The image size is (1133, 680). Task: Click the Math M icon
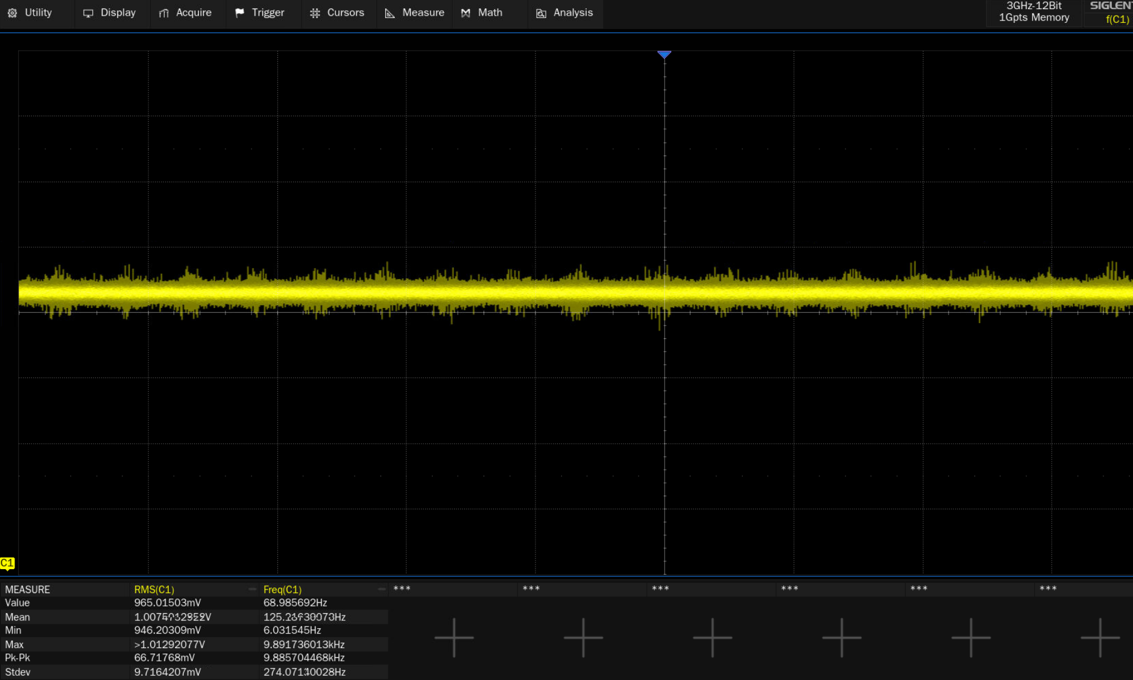(x=466, y=13)
